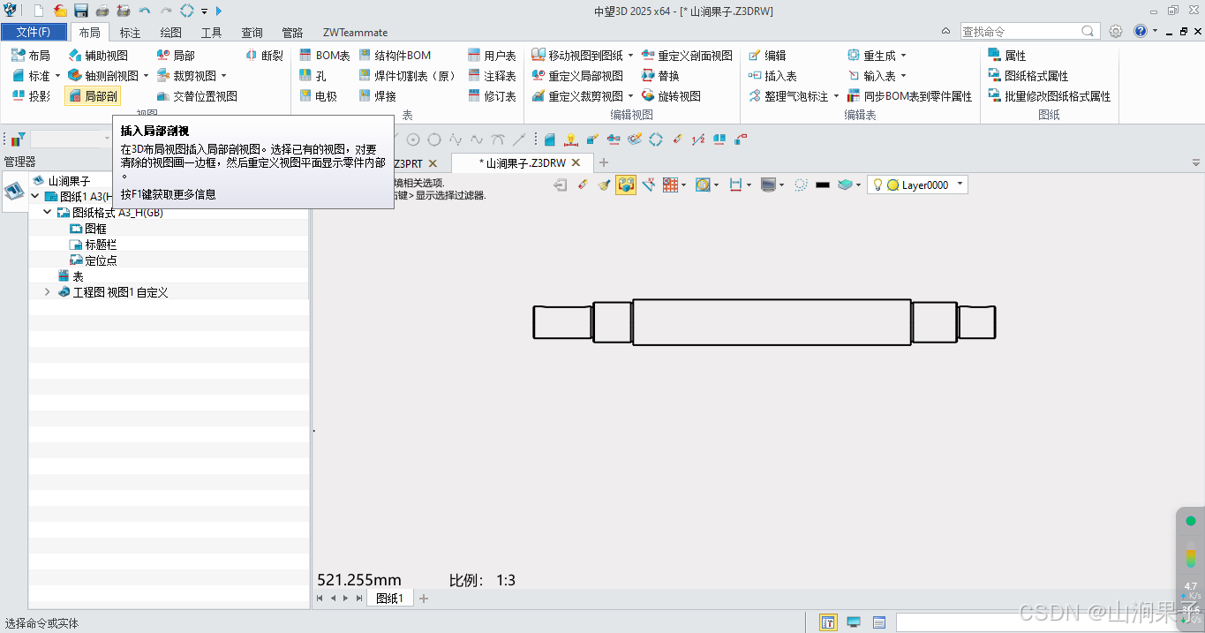Image resolution: width=1205 pixels, height=633 pixels.
Task: Click 重定义剖面视图 redefine section view
Action: (687, 56)
